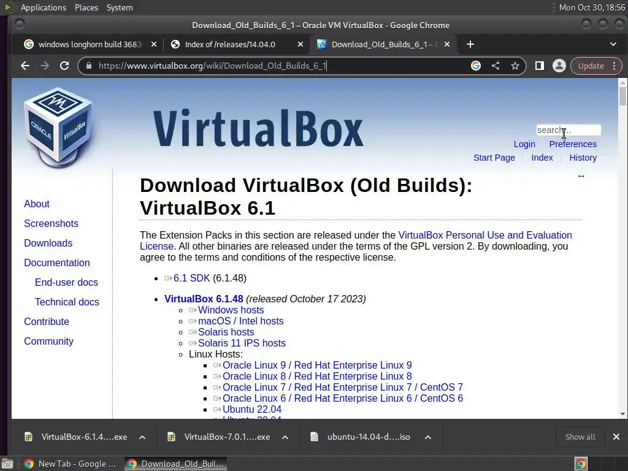Open the Preferences link
The height and width of the screenshot is (471, 628).
click(x=573, y=144)
